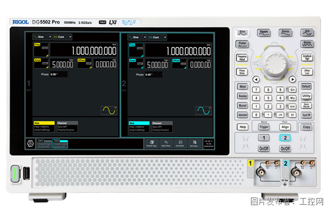Click the Utility button
Image resolution: width=328 pixels, height=209 pixels.
pos(306,96)
